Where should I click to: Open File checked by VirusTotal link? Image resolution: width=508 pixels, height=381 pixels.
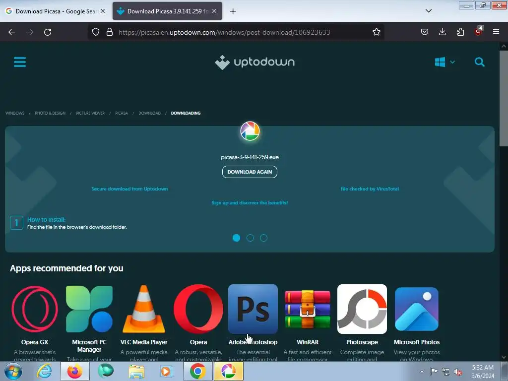[x=370, y=189]
